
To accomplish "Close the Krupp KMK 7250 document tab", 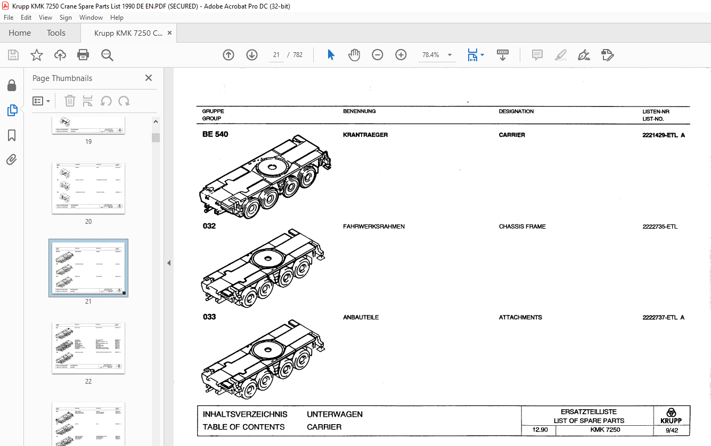I will pyautogui.click(x=169, y=33).
